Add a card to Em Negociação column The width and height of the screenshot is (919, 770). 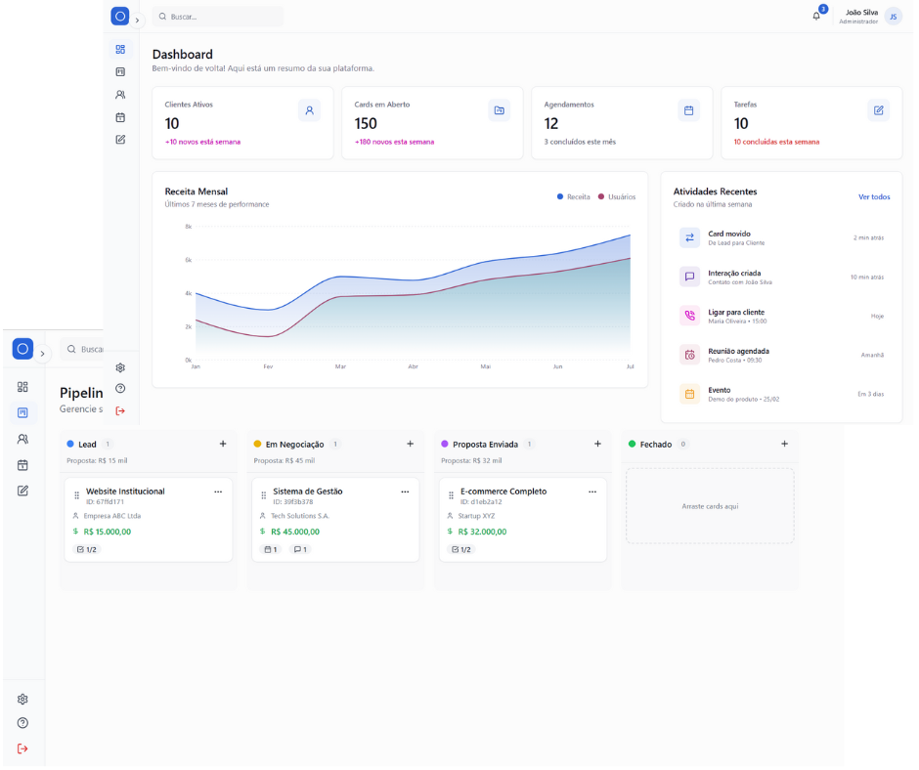(x=410, y=444)
